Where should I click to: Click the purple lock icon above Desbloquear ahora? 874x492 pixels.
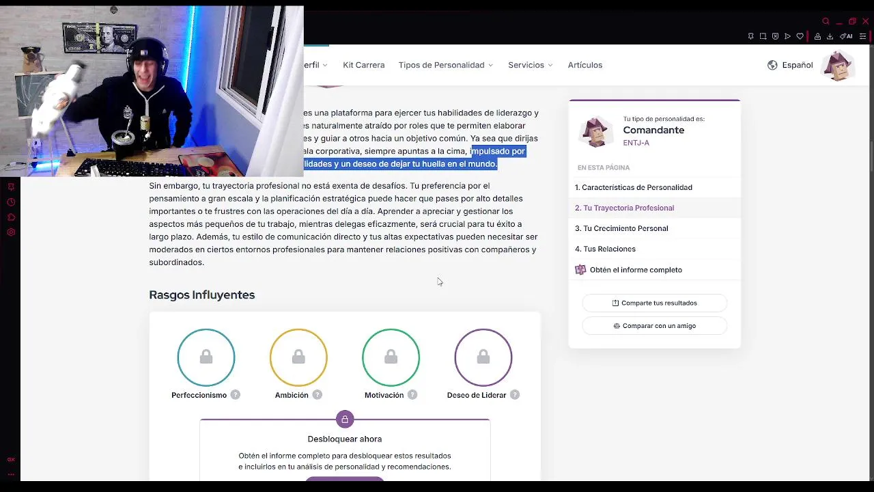pyautogui.click(x=345, y=419)
